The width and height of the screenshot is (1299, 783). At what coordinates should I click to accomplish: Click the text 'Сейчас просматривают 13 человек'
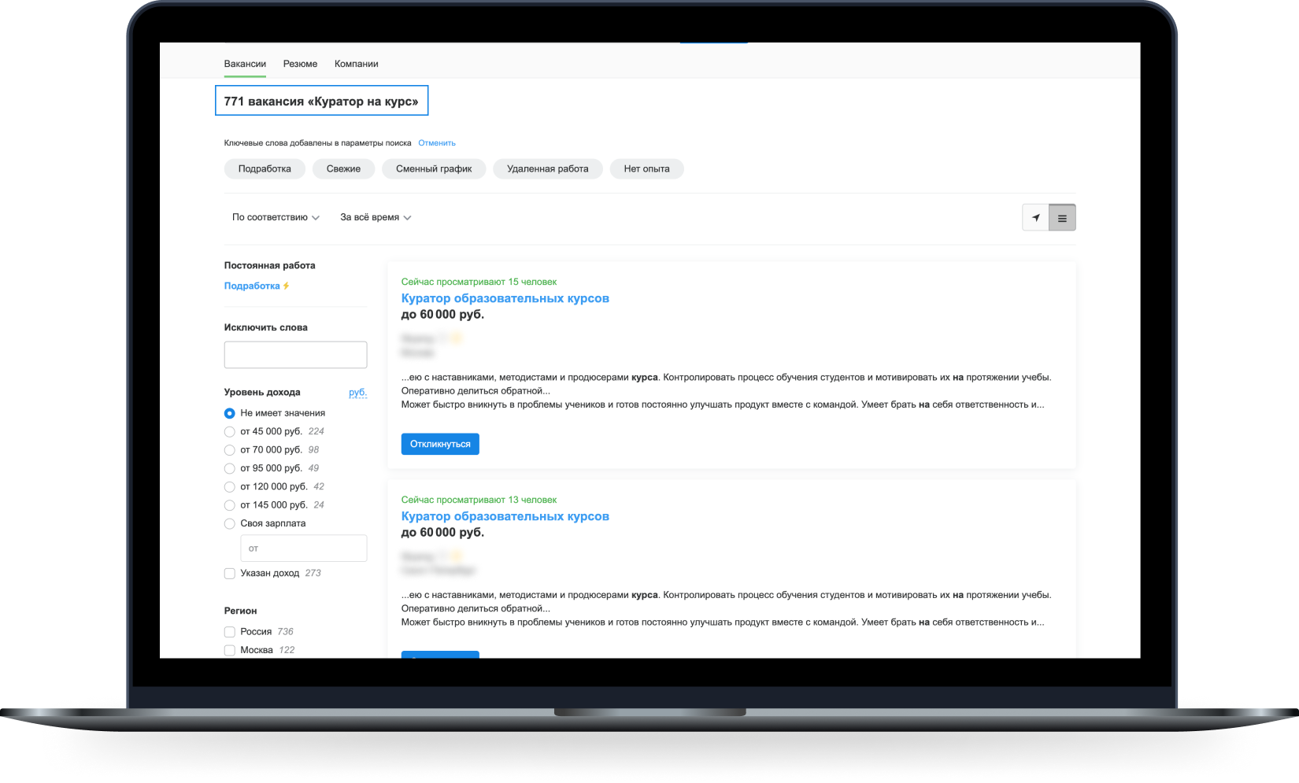479,500
